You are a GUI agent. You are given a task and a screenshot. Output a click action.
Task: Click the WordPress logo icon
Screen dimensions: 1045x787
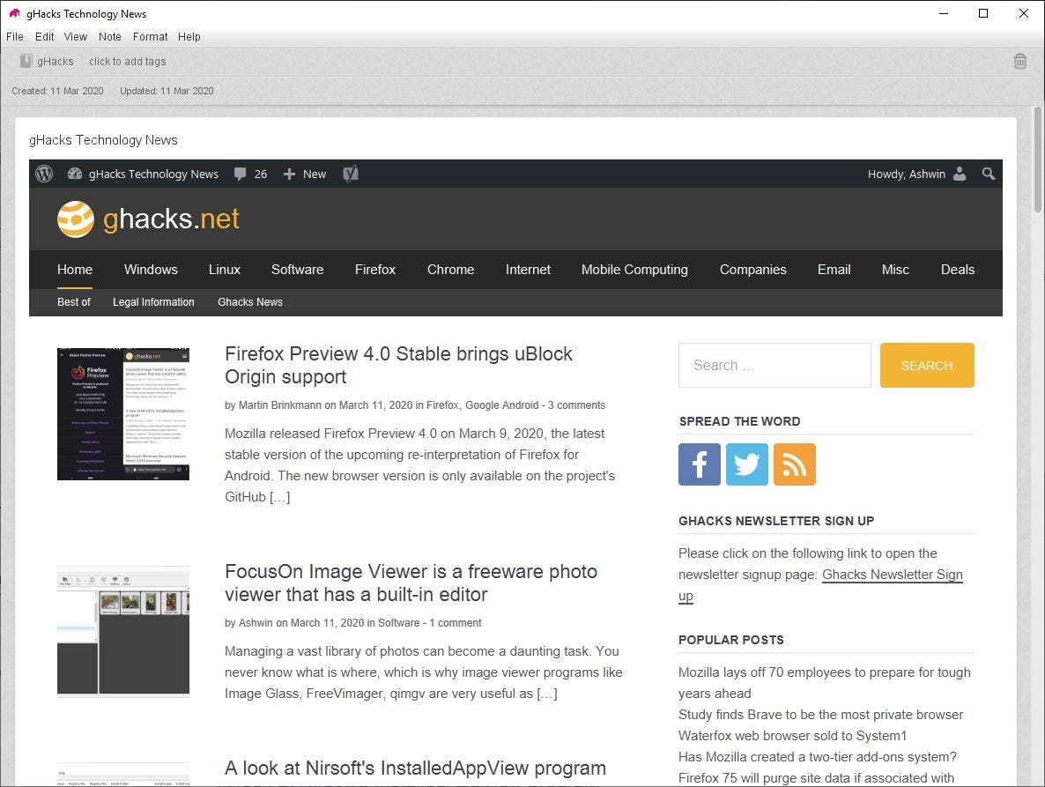[45, 174]
